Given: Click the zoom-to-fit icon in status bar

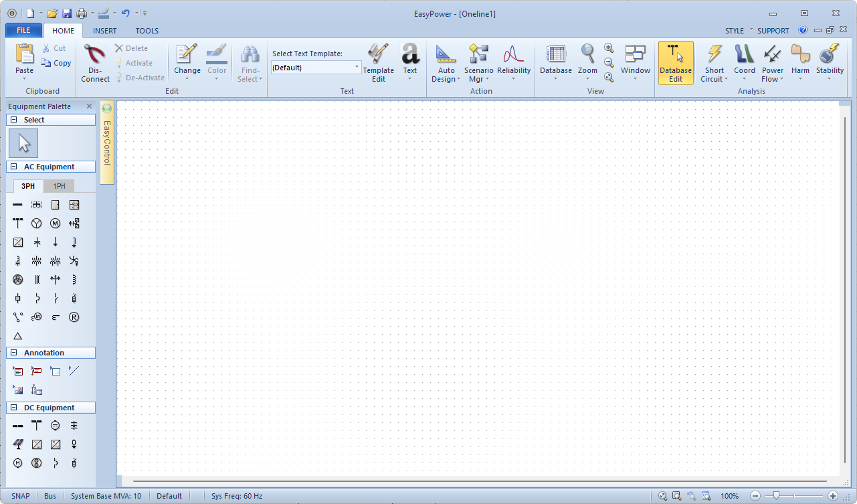Looking at the screenshot, I should click(x=662, y=496).
